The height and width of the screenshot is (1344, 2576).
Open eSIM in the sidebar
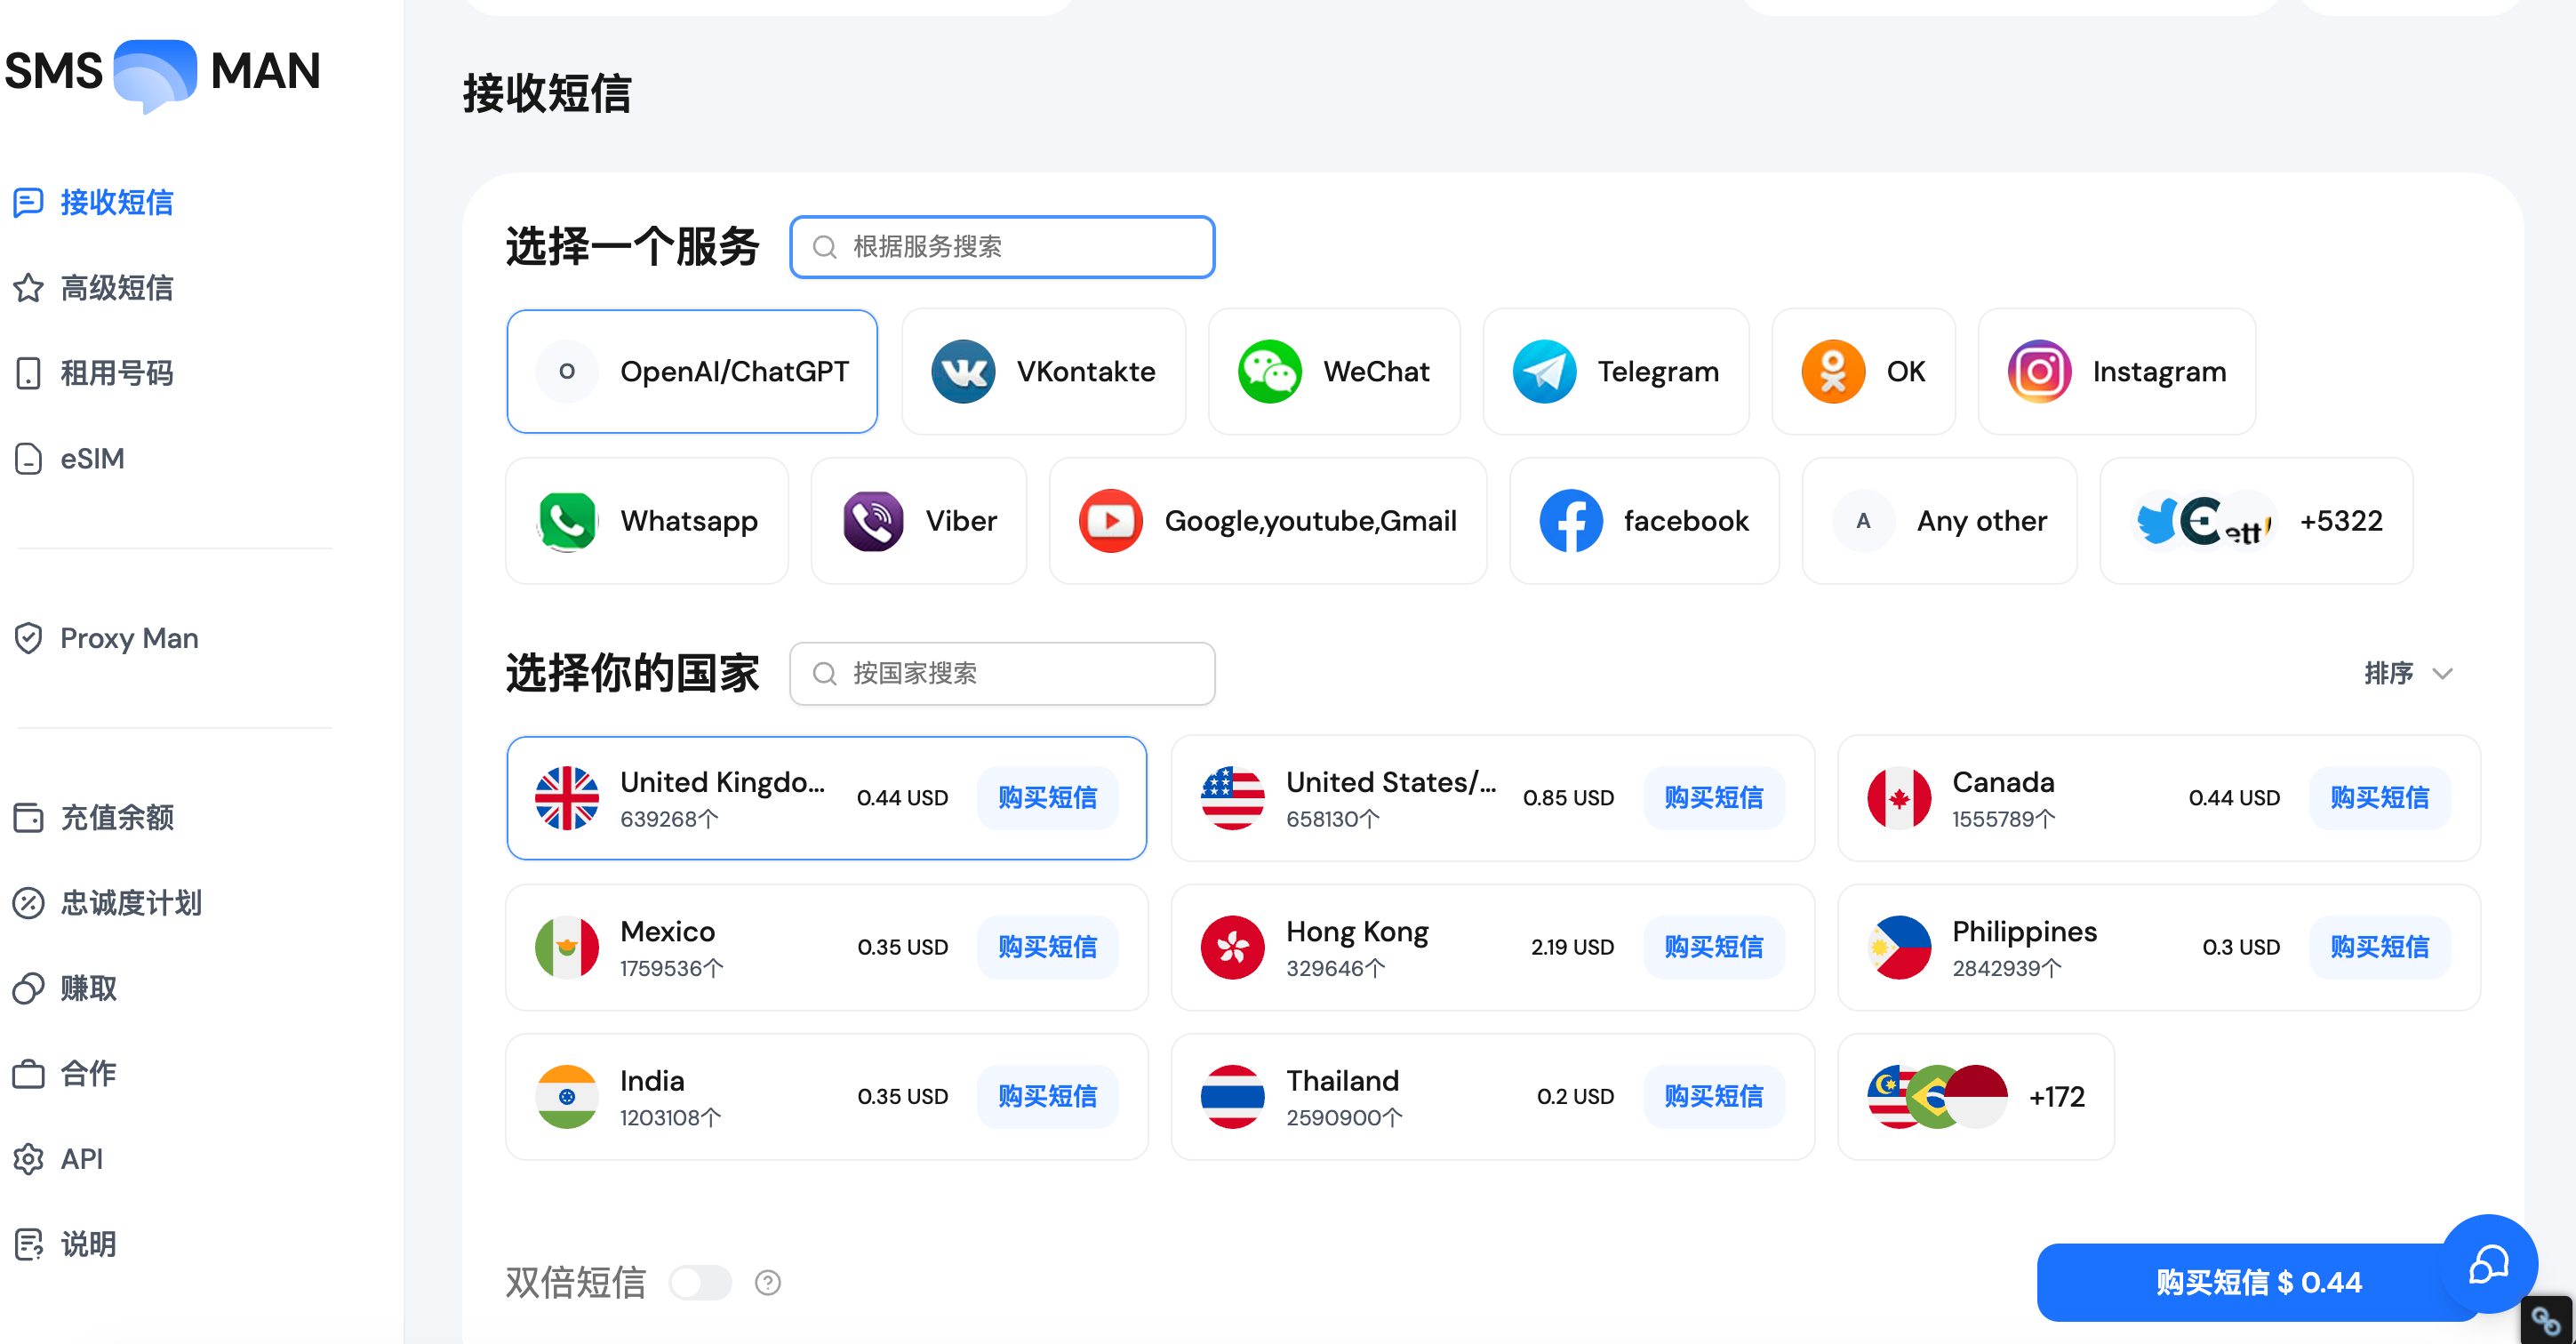point(70,458)
